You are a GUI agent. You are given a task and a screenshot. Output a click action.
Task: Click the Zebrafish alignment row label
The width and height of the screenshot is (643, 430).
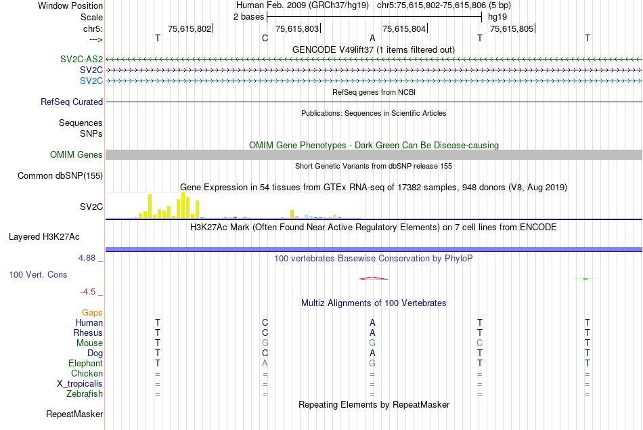coord(85,394)
